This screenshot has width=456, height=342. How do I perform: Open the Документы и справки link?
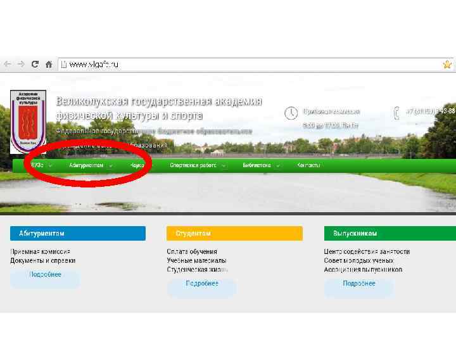pos(43,260)
